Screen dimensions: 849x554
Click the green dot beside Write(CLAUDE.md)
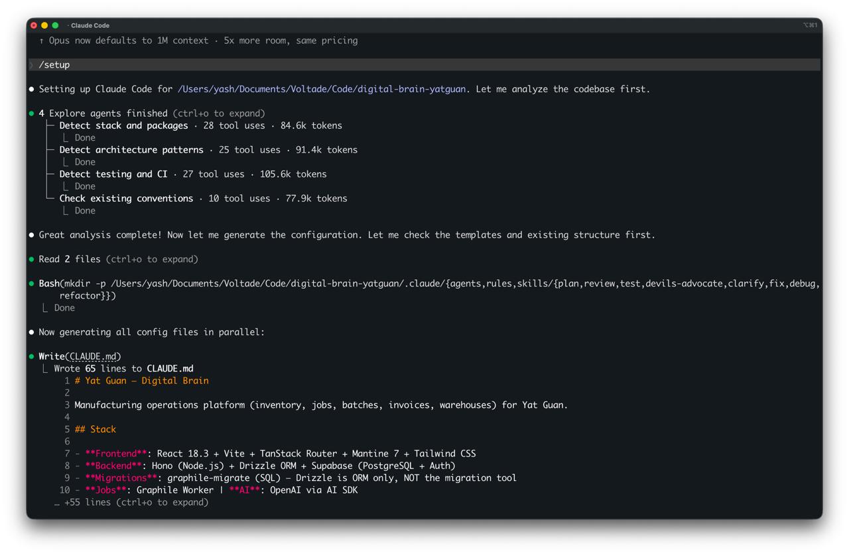tap(31, 356)
